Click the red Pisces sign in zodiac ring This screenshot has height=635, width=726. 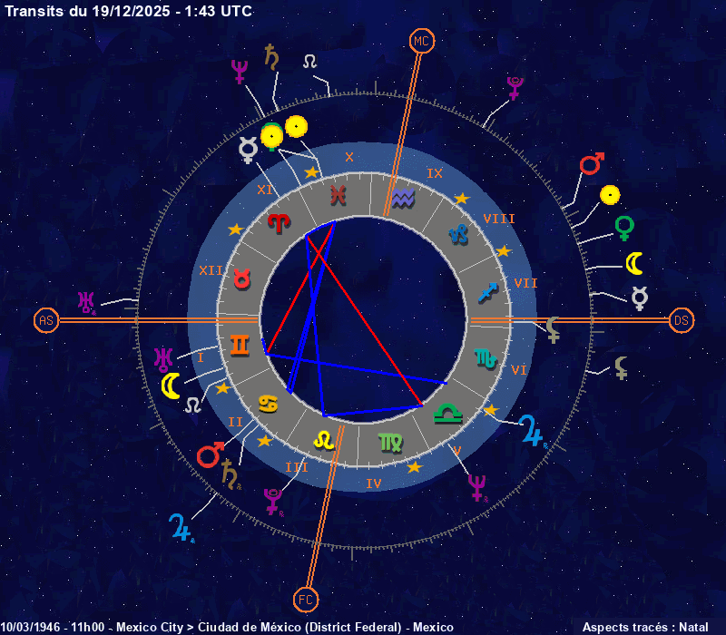point(338,193)
